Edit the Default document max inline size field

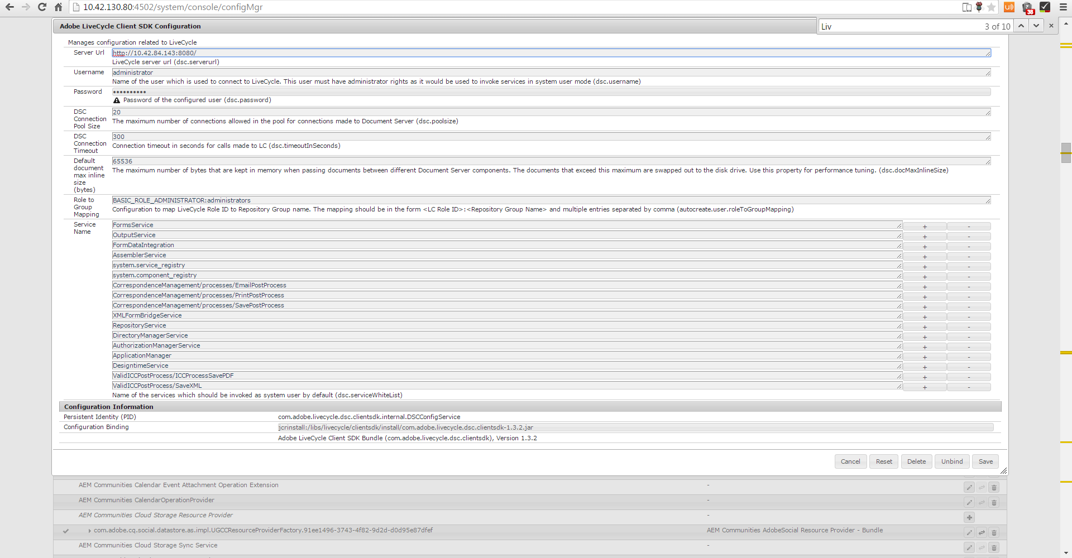pos(552,161)
